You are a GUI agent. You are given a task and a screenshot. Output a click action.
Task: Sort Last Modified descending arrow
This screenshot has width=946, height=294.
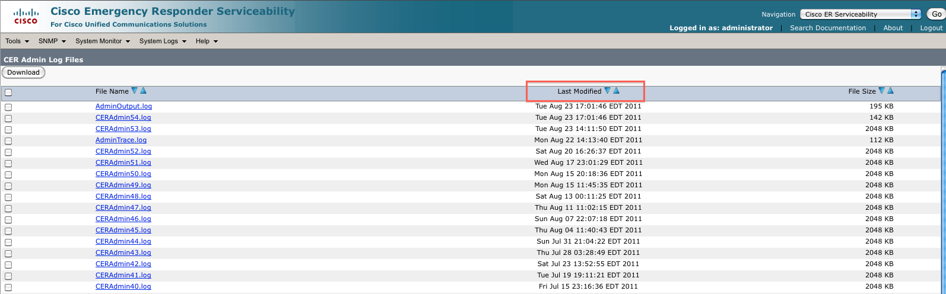pyautogui.click(x=607, y=91)
